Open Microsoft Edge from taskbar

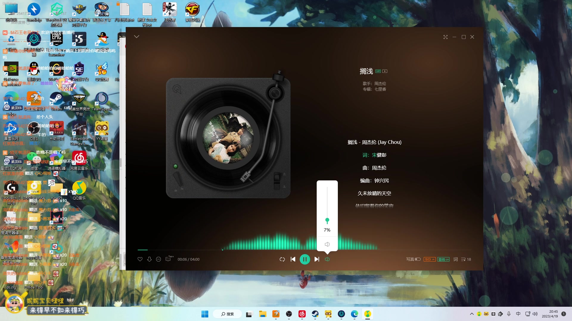pos(355,314)
